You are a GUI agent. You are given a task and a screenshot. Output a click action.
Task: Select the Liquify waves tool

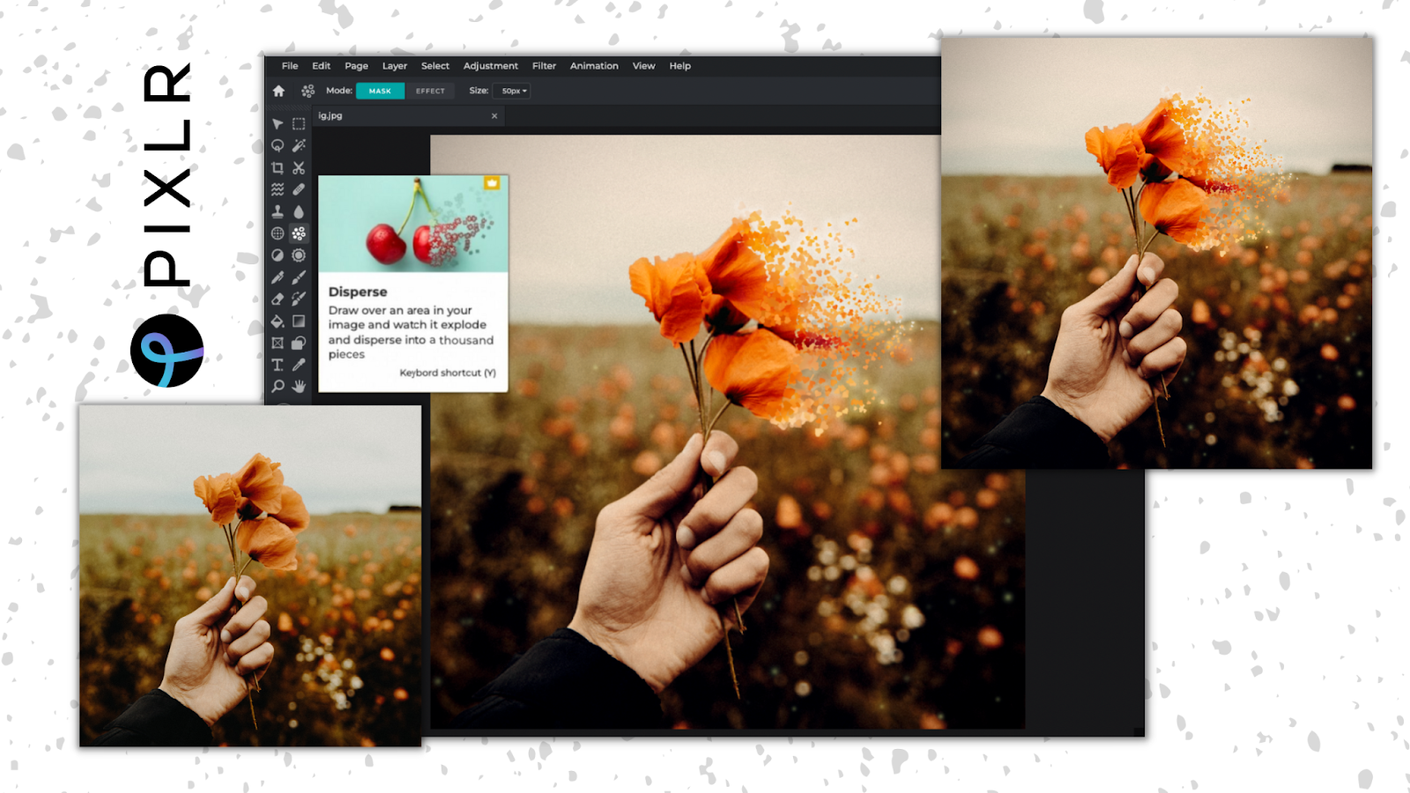click(x=278, y=189)
